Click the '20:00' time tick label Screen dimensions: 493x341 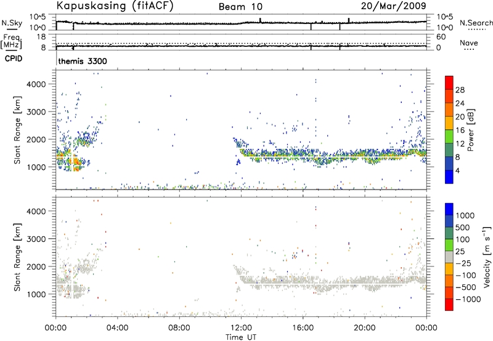[364, 328]
